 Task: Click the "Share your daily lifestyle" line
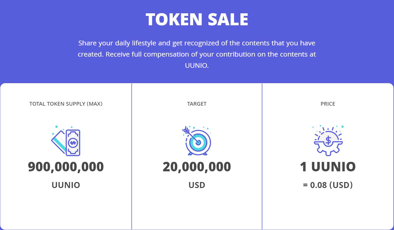[197, 43]
